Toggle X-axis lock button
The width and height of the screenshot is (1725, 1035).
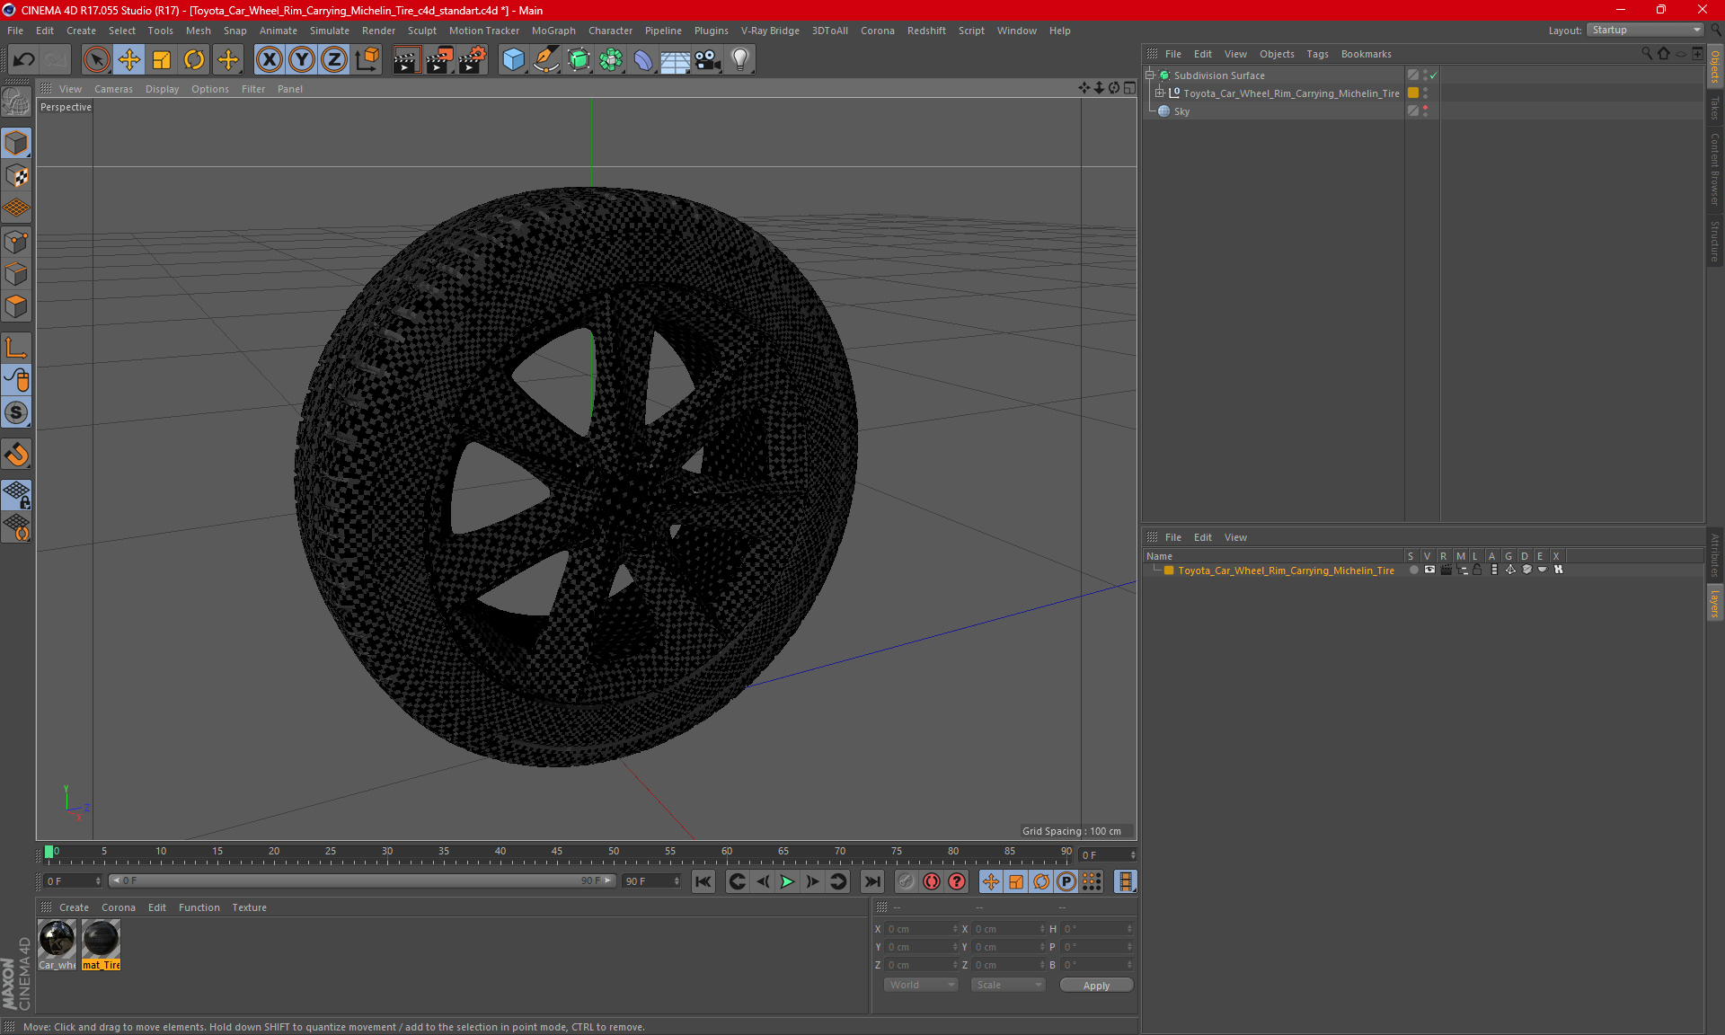(x=269, y=60)
